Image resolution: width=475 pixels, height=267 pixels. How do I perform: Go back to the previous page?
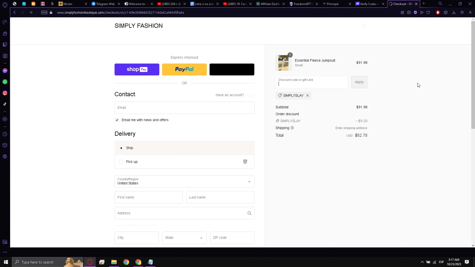pyautogui.click(x=15, y=12)
